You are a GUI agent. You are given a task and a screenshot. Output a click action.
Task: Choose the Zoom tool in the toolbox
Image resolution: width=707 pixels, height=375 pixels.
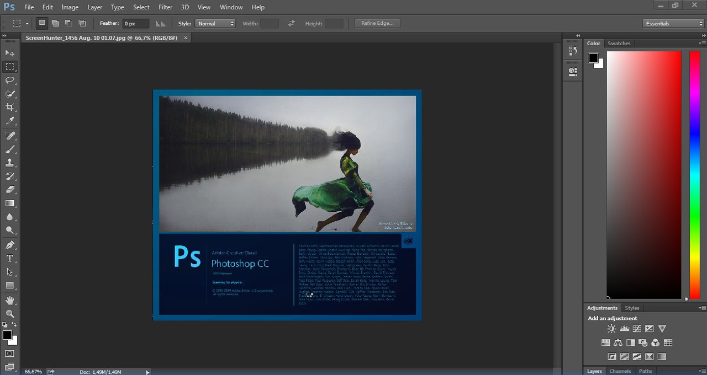pyautogui.click(x=10, y=314)
